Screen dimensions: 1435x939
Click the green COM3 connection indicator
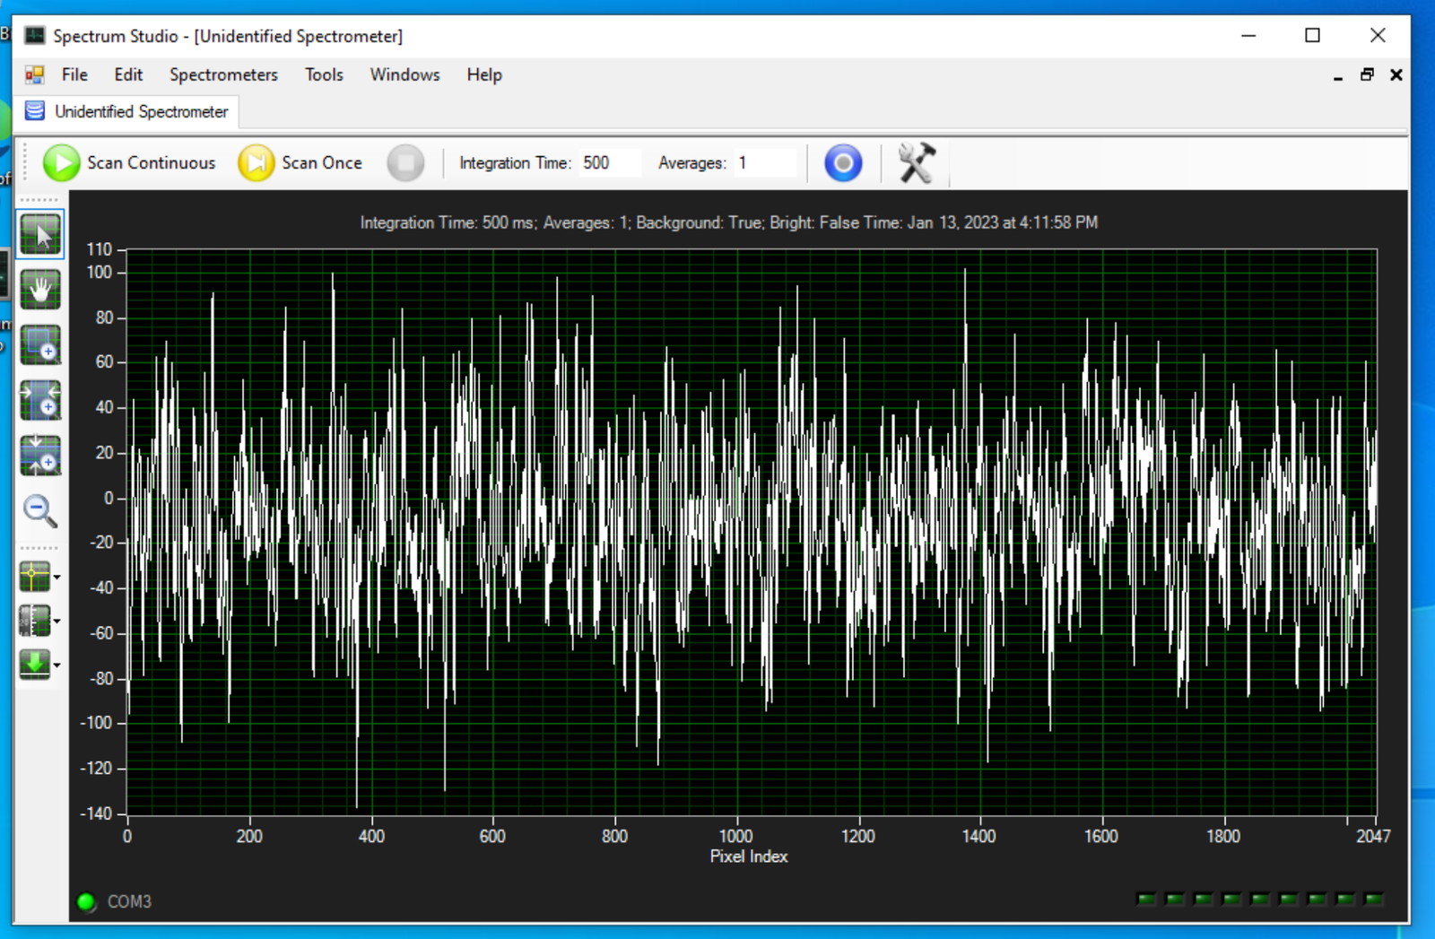tap(87, 901)
